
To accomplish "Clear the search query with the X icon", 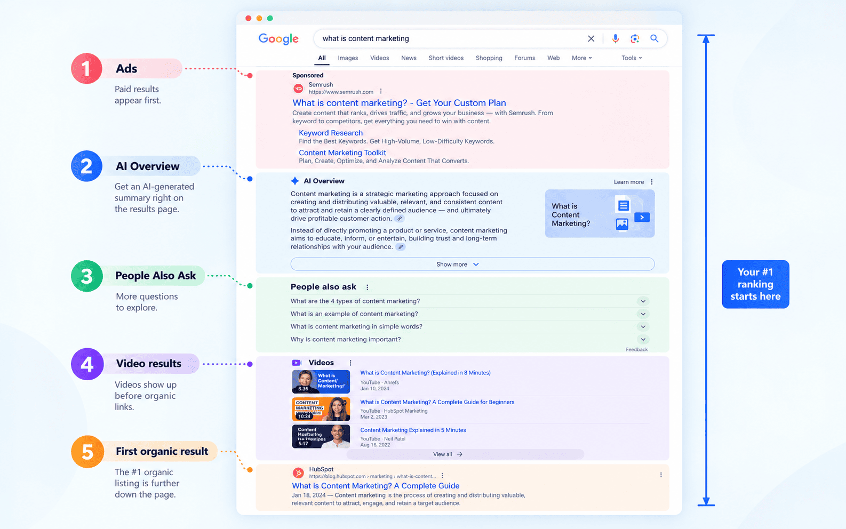I will (591, 38).
